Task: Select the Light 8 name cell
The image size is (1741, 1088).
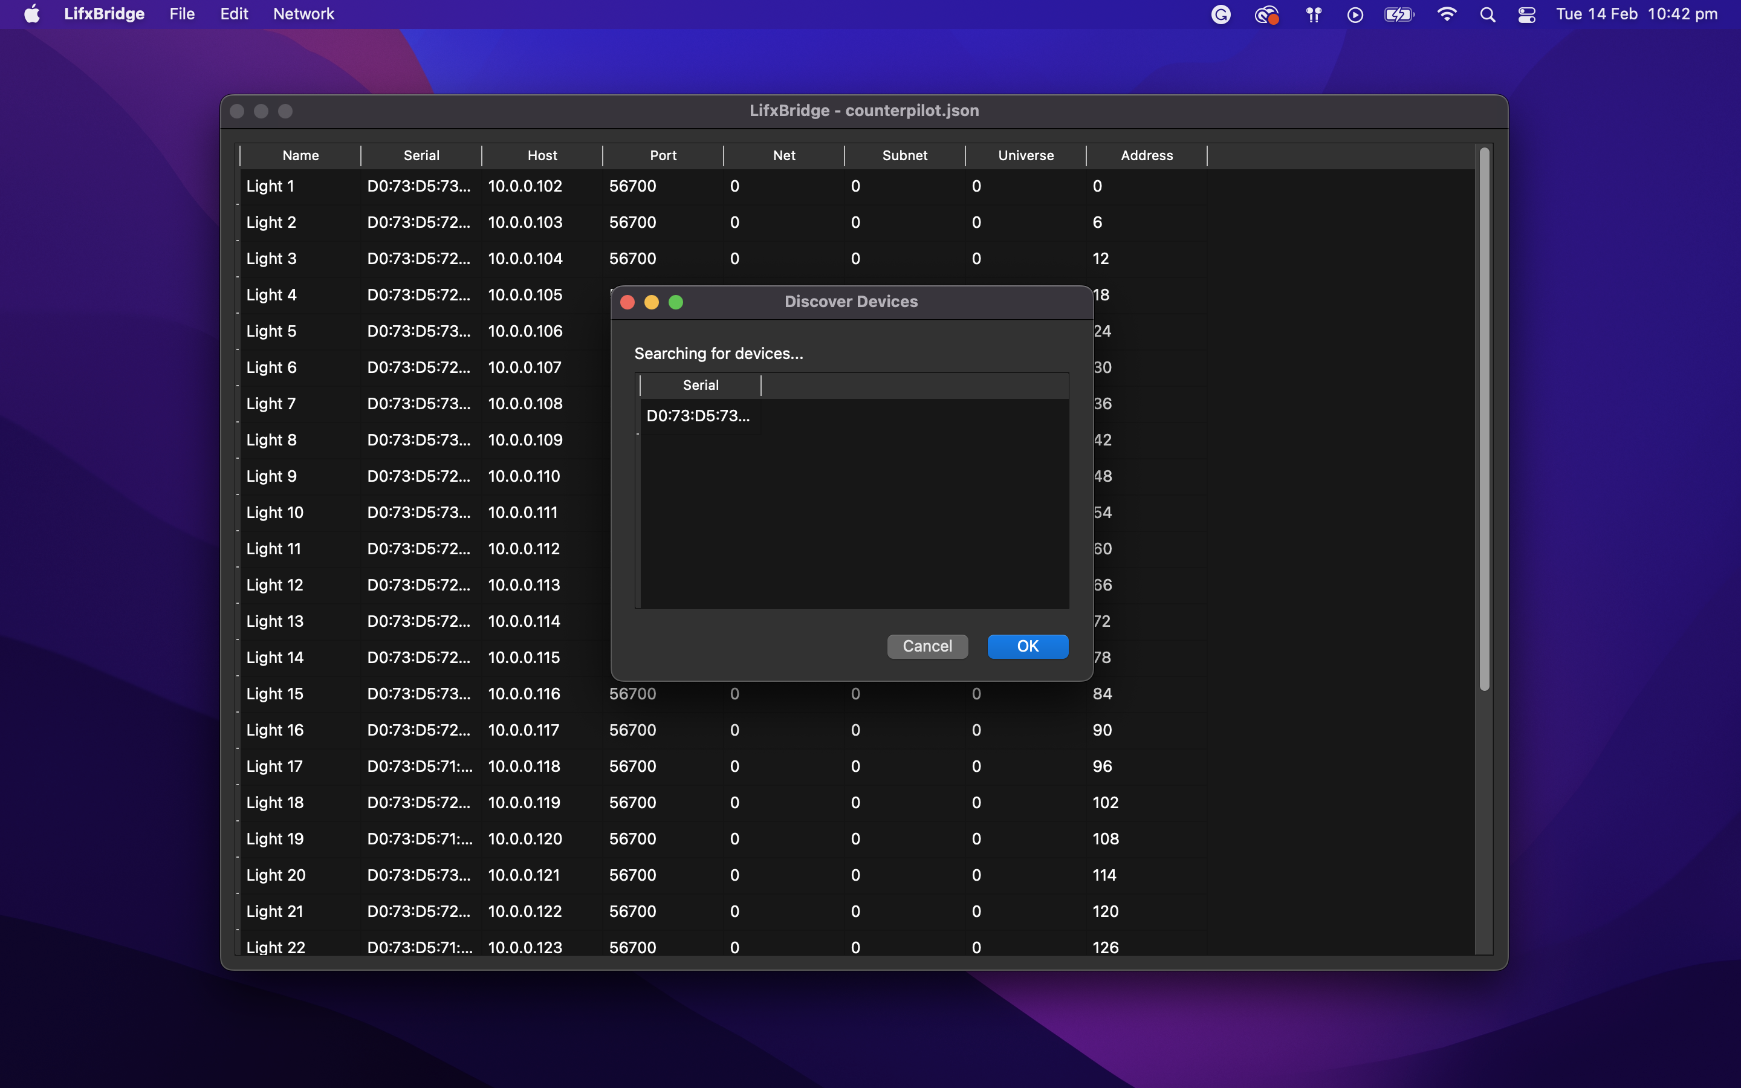Action: click(x=300, y=439)
